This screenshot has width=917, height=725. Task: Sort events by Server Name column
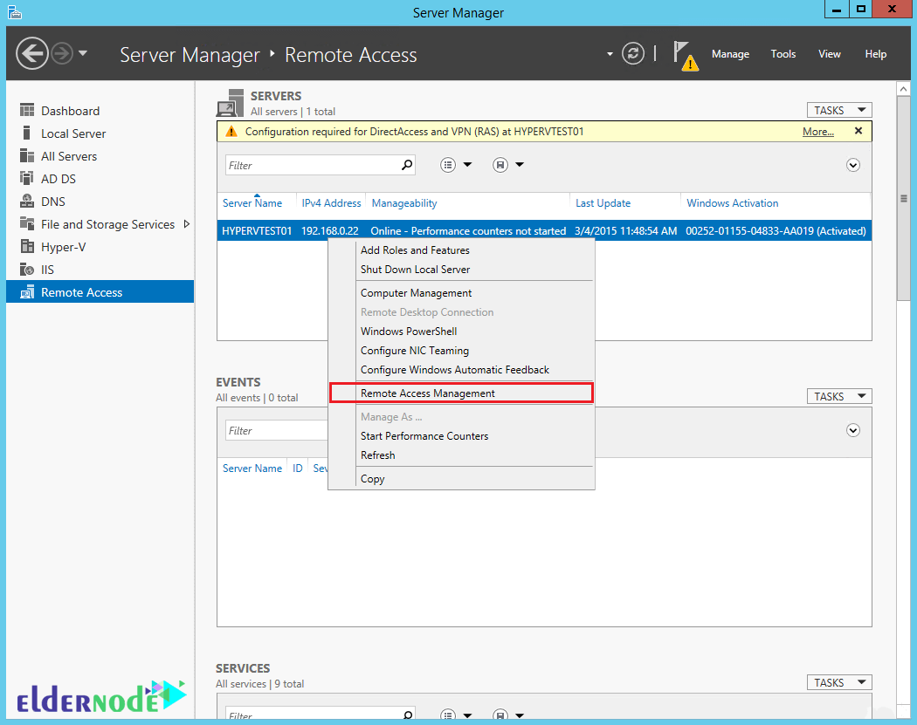[252, 468]
